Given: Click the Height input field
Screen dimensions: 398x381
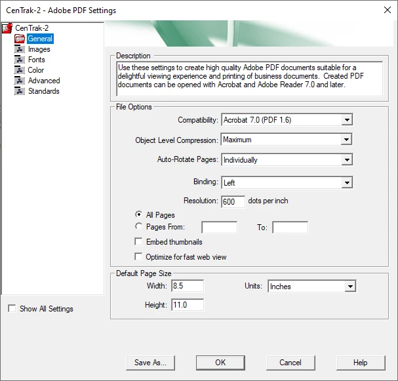Looking at the screenshot, I should (x=188, y=304).
